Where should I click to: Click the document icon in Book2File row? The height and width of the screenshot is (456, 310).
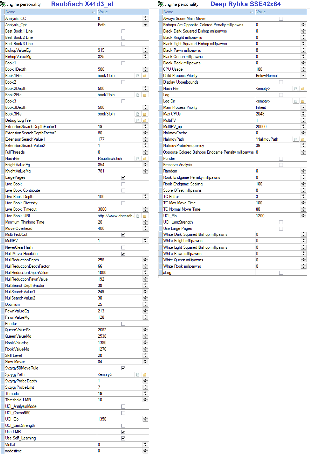point(138,95)
